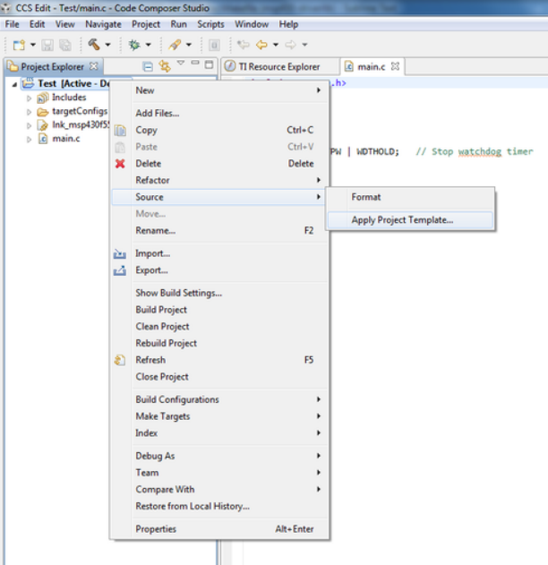The height and width of the screenshot is (565, 548).
Task: Collapse All in Project Explorer
Action: 148,66
